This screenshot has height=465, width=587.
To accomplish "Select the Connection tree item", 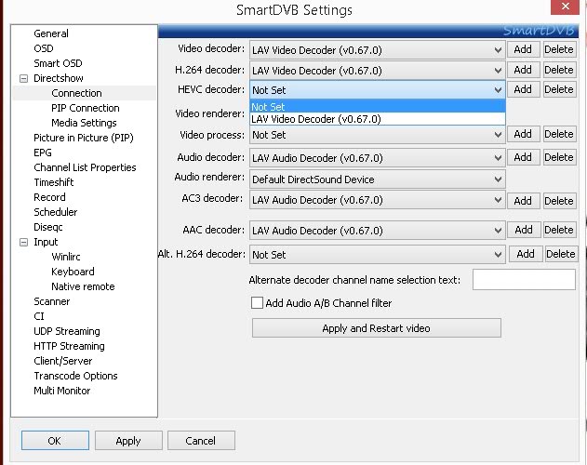I will (76, 93).
